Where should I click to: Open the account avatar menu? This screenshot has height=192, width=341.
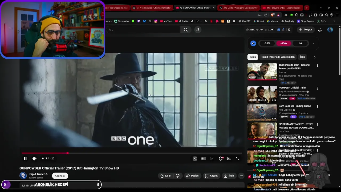[330, 30]
